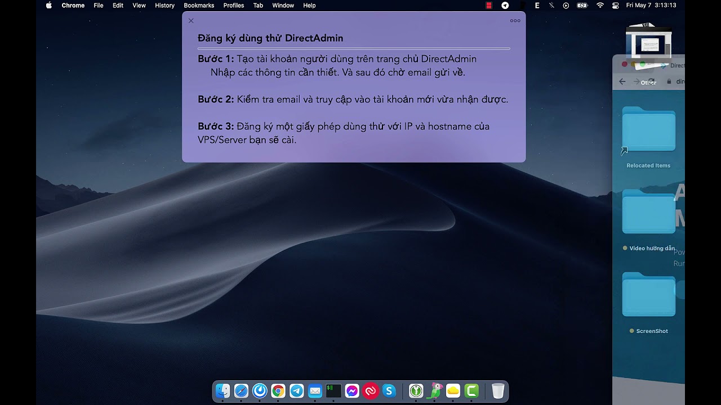
Task: Open the Profiles menu
Action: [234, 5]
